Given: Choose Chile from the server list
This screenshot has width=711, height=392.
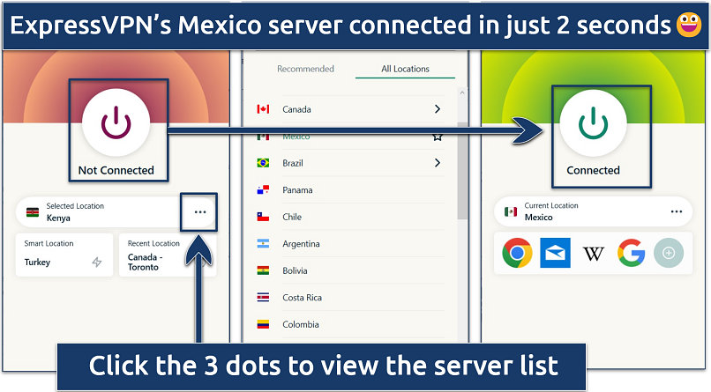Looking at the screenshot, I should pos(350,217).
